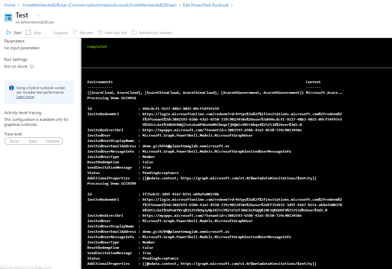The width and height of the screenshot is (392, 269).
Task: Select the Suspend action
Action: (60, 32)
